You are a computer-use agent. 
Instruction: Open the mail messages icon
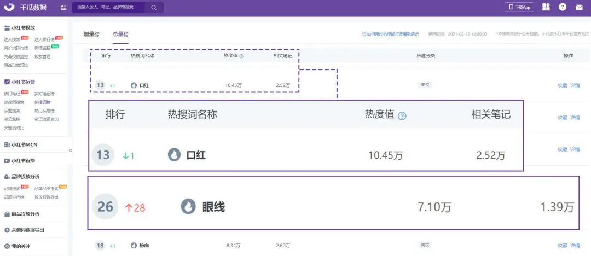coord(579,7)
